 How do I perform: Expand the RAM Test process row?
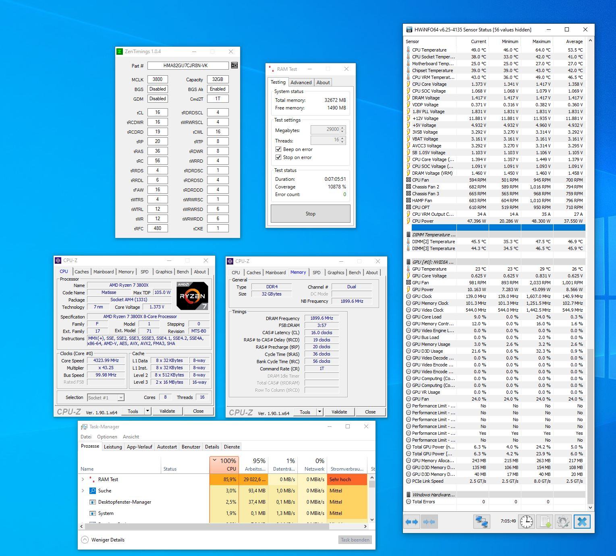click(83, 480)
